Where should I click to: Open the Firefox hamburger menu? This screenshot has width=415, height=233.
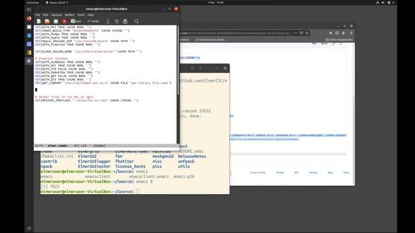tap(351, 33)
